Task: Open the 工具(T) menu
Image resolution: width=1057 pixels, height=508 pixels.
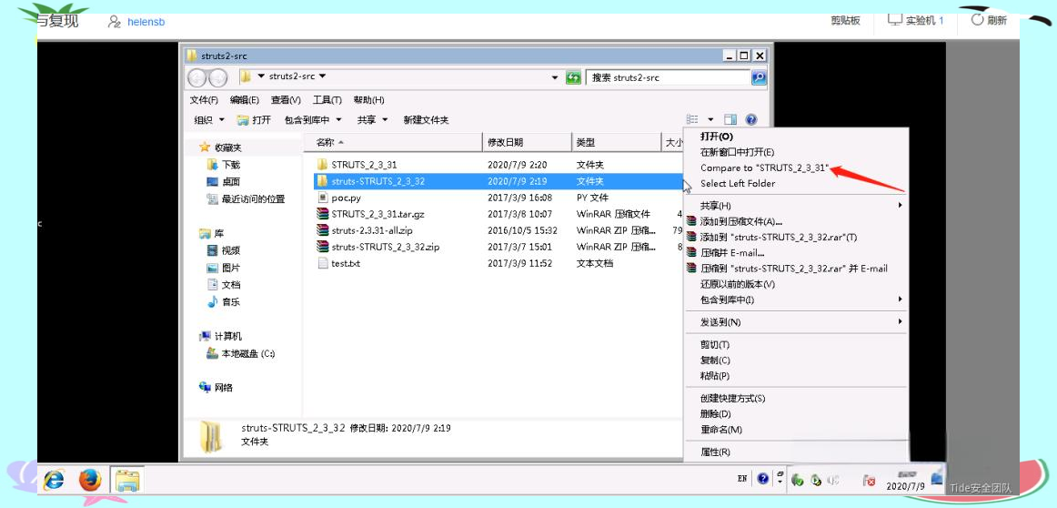Action: tap(327, 100)
